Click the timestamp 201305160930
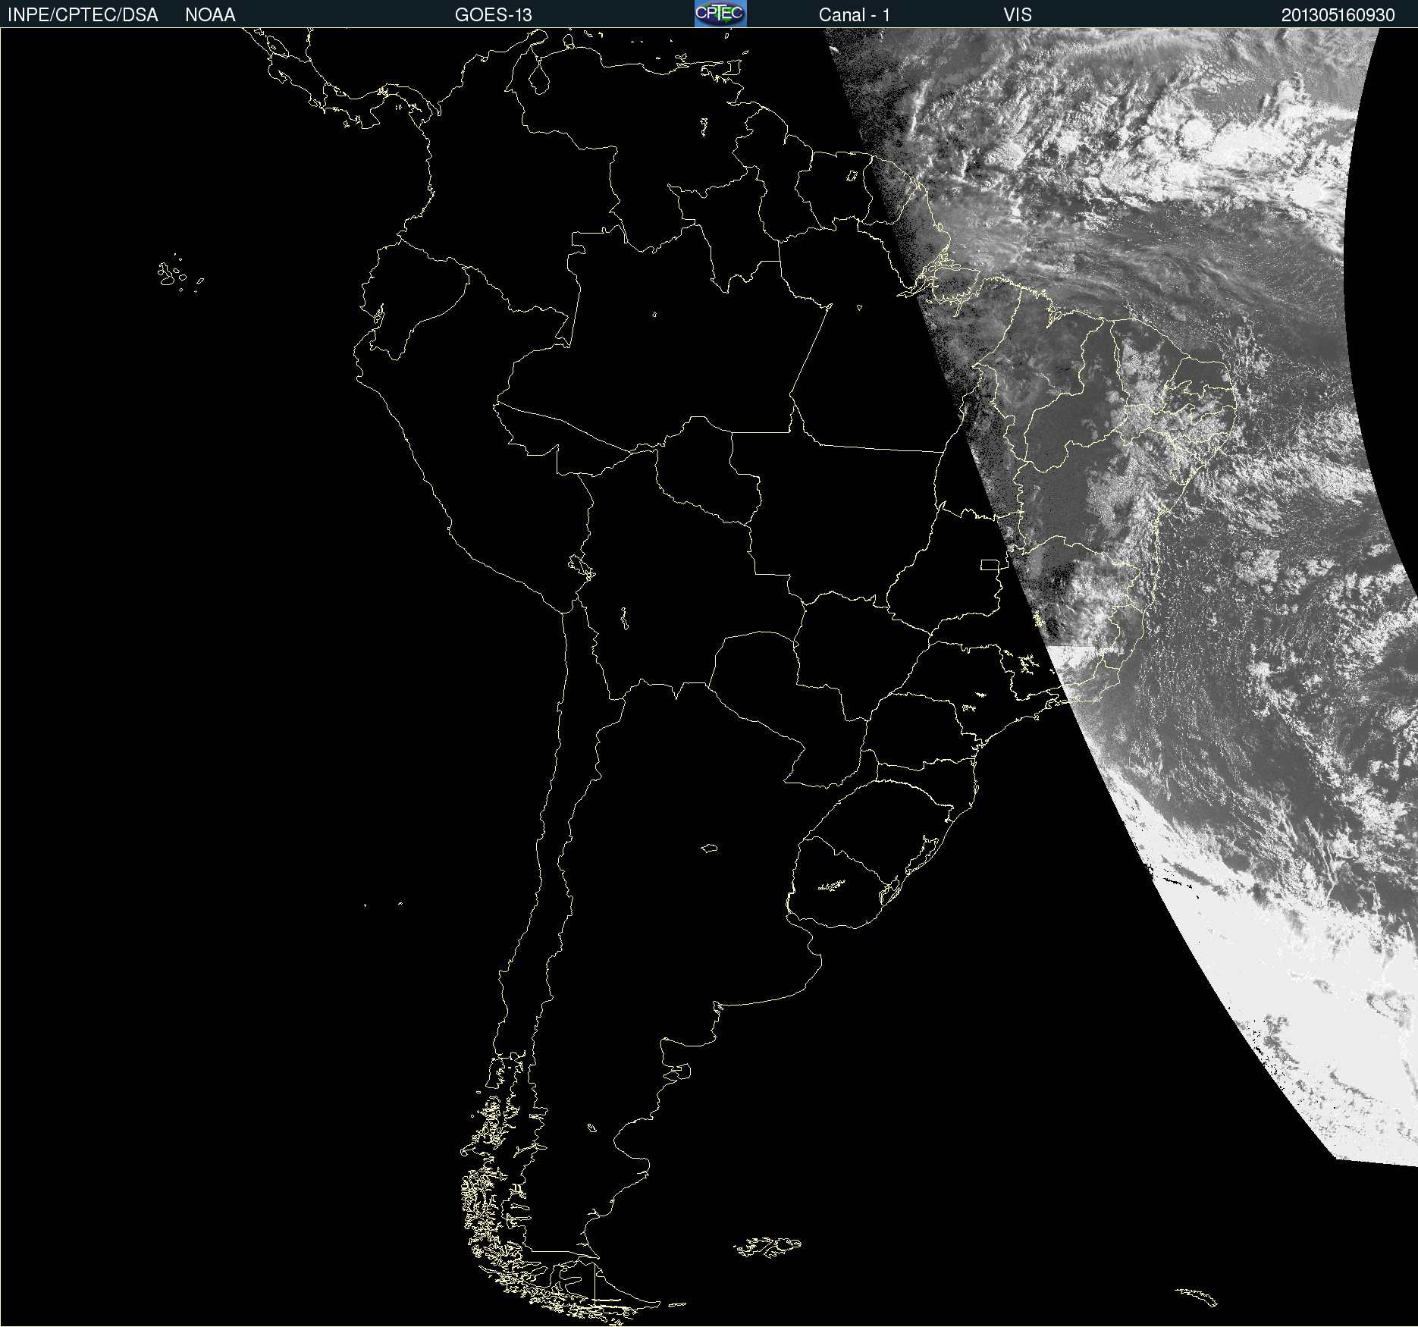The width and height of the screenshot is (1418, 1327). point(1338,15)
